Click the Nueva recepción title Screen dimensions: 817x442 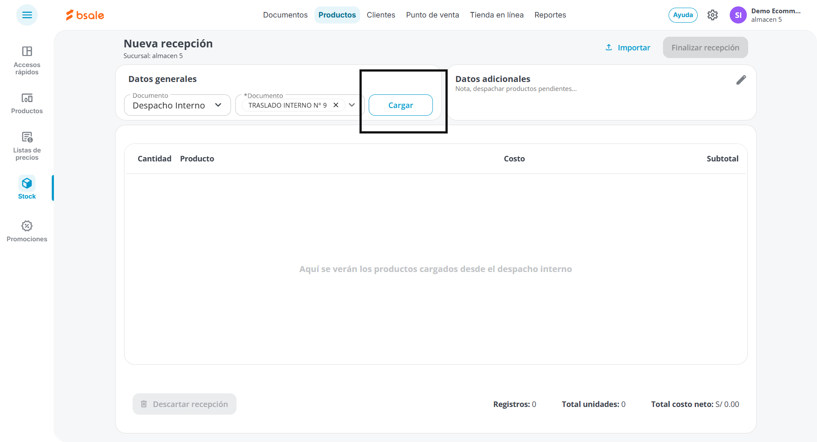pyautogui.click(x=168, y=44)
